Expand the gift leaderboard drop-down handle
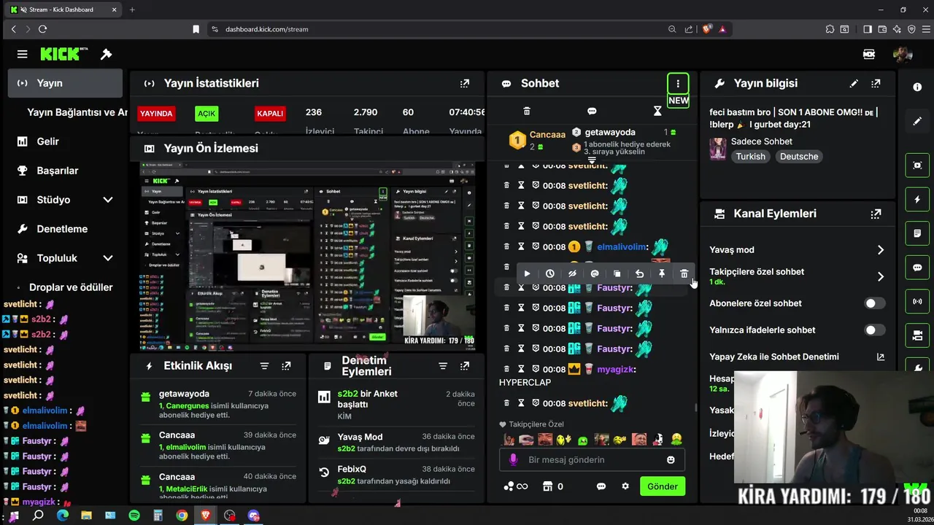 [592, 160]
